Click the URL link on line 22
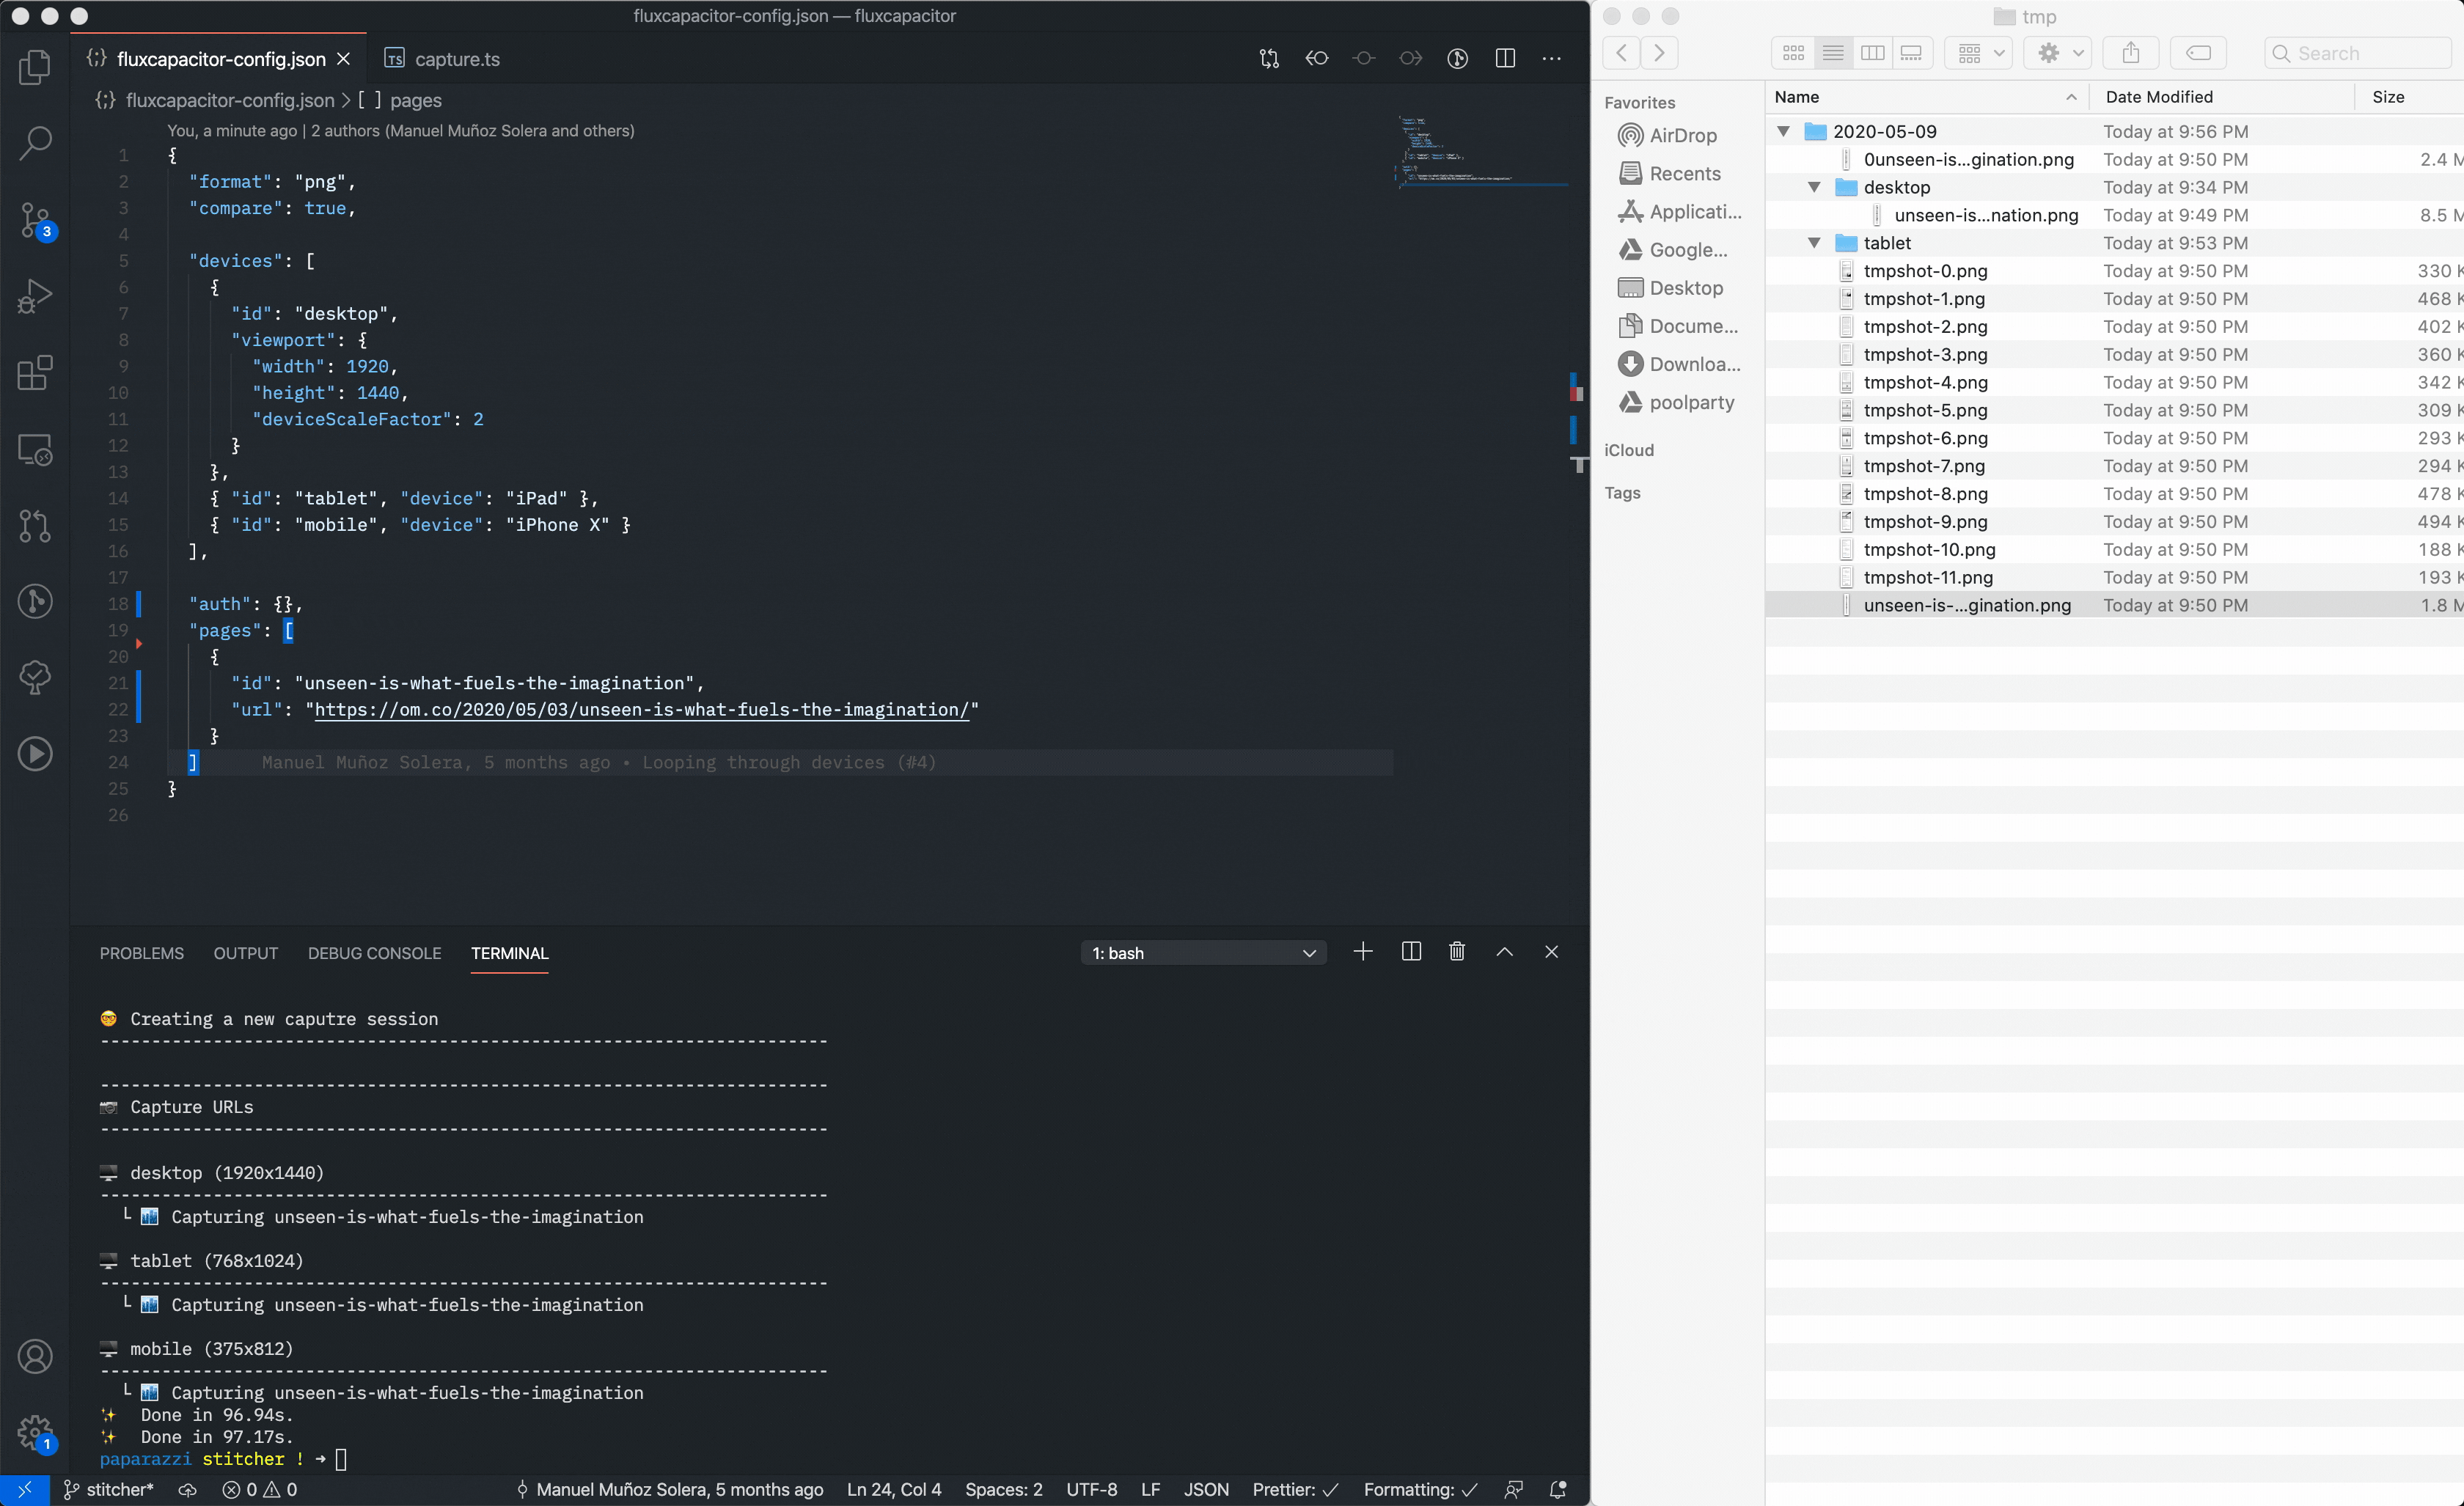This screenshot has height=1506, width=2464. 641,708
